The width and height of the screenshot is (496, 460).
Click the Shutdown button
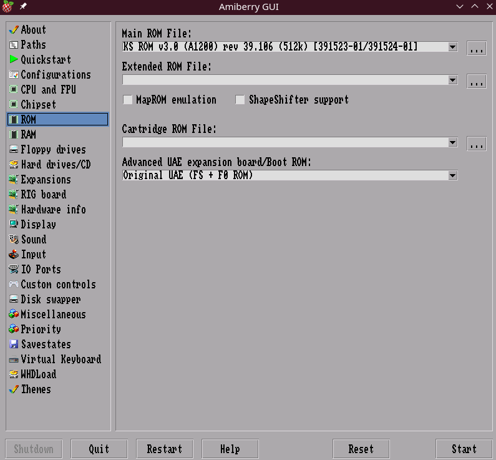pyautogui.click(x=34, y=449)
